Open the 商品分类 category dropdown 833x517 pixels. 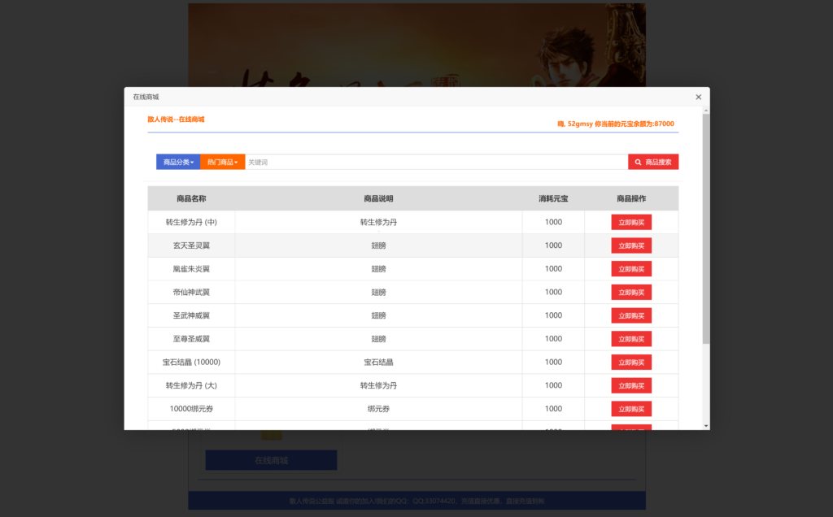pos(178,162)
